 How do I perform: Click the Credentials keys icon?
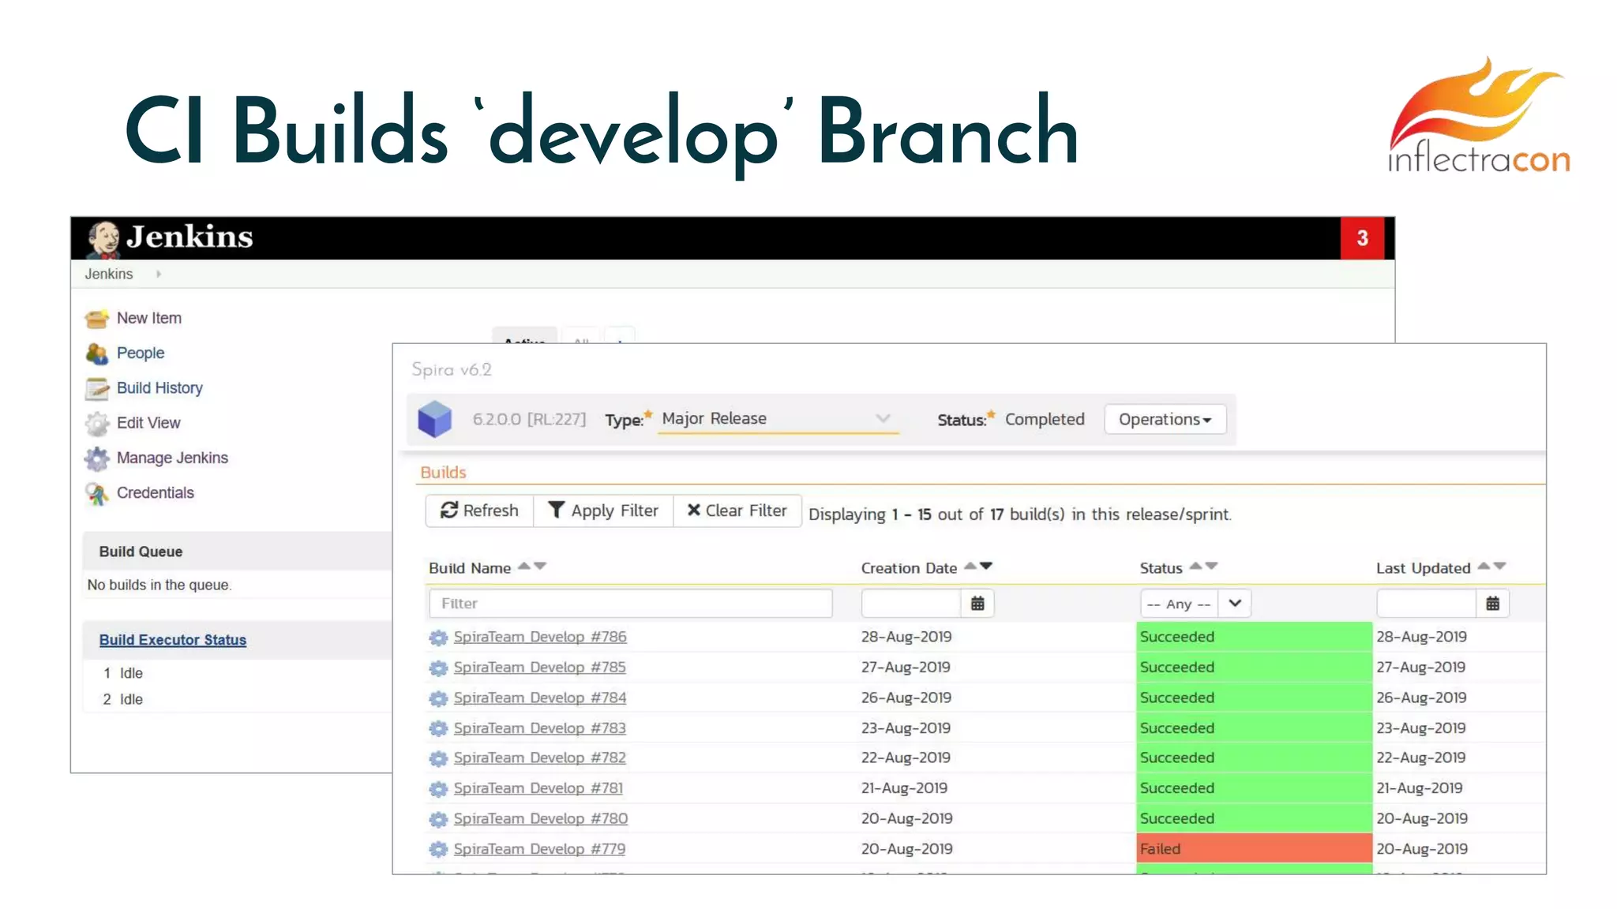[97, 494]
